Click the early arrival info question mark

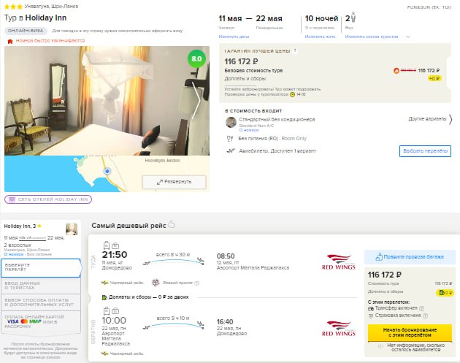pos(197,283)
